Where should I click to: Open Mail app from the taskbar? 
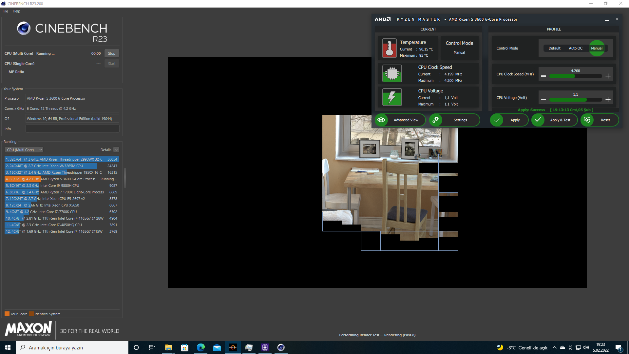click(217, 347)
